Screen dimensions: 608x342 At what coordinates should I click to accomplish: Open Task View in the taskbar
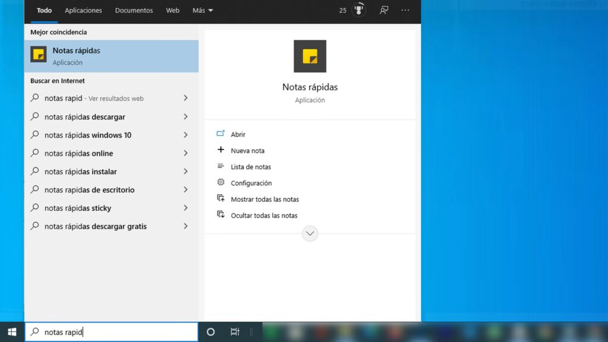click(235, 332)
